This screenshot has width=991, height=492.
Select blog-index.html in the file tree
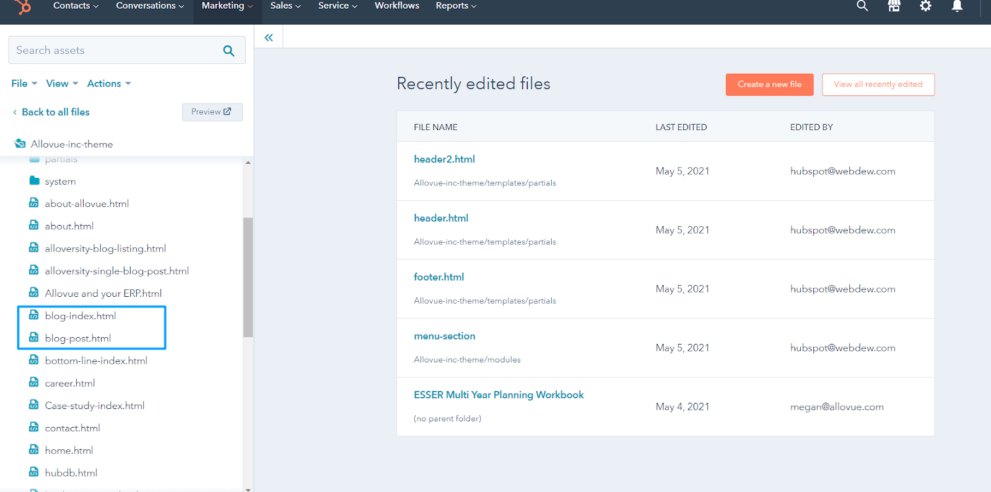(x=81, y=316)
